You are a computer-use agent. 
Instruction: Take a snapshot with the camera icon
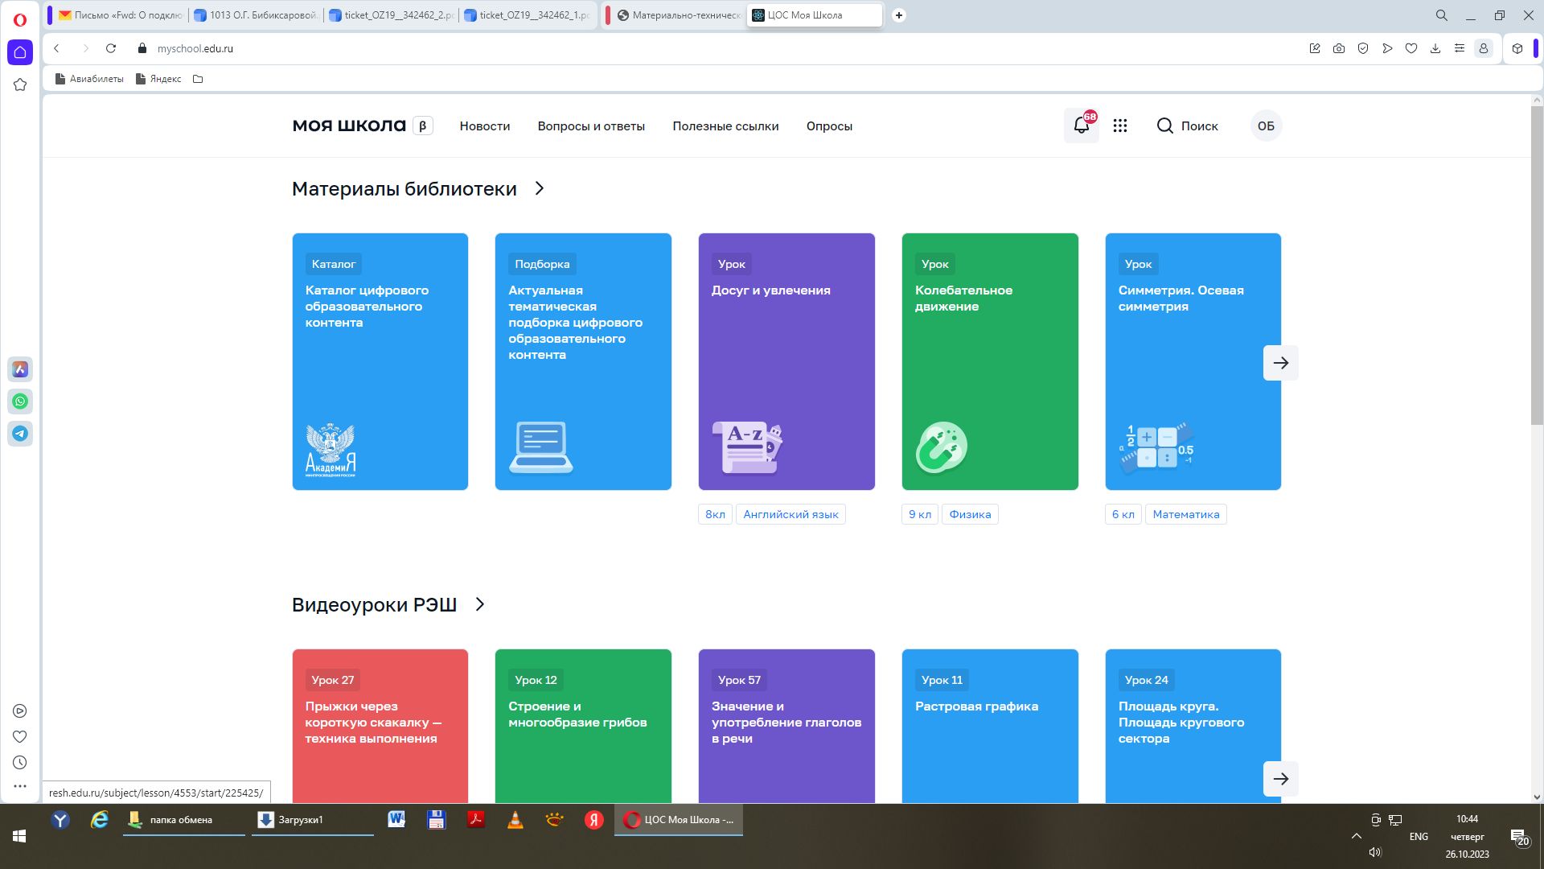pos(1338,48)
